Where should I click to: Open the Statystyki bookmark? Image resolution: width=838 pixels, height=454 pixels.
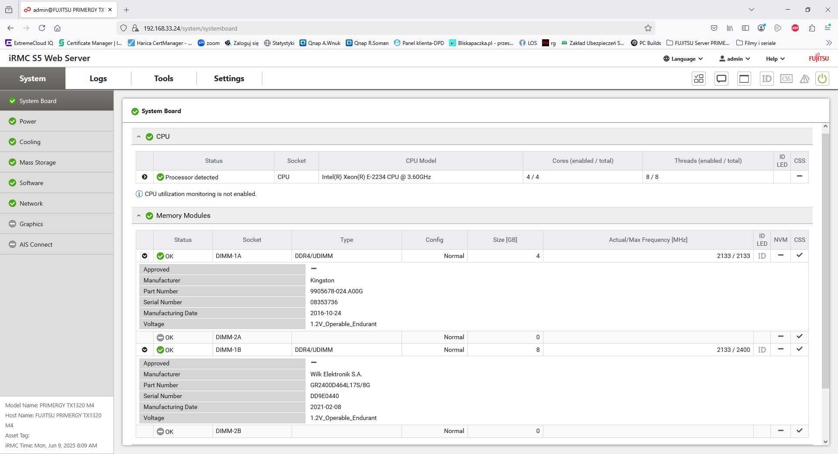coord(279,43)
